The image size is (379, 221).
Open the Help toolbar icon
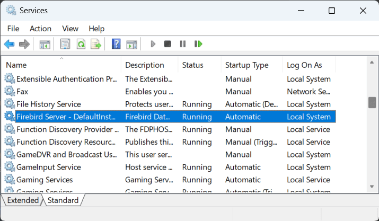pyautogui.click(x=116, y=44)
